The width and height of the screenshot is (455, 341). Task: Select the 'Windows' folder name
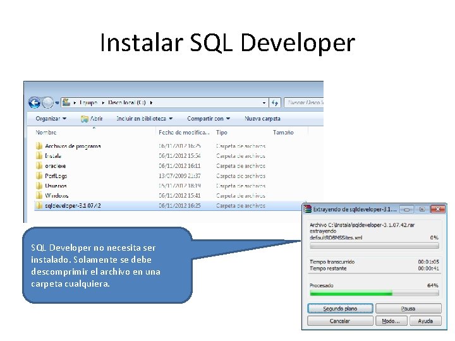pos(57,195)
